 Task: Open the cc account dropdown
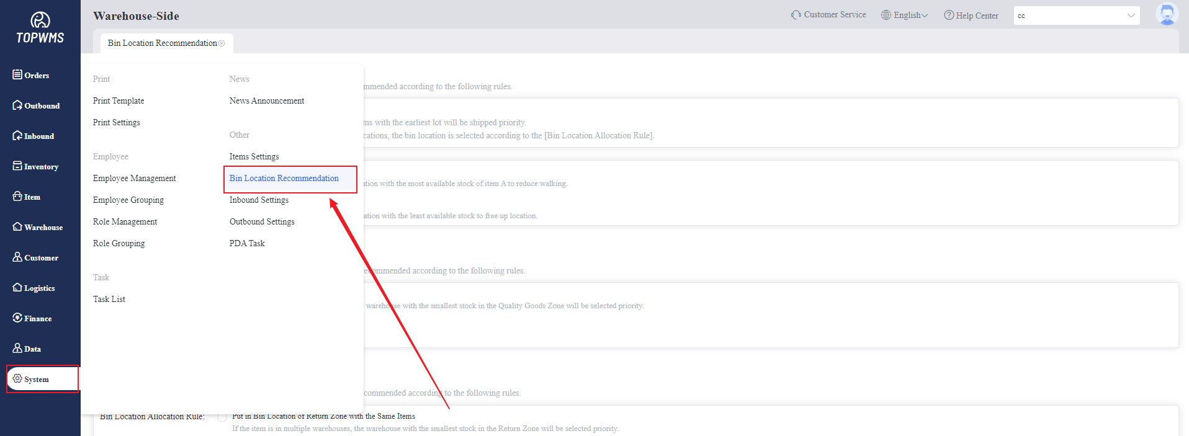(1076, 16)
